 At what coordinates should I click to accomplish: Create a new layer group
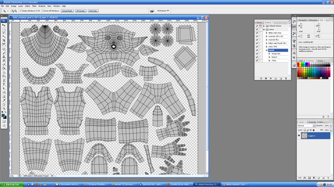click(x=319, y=178)
